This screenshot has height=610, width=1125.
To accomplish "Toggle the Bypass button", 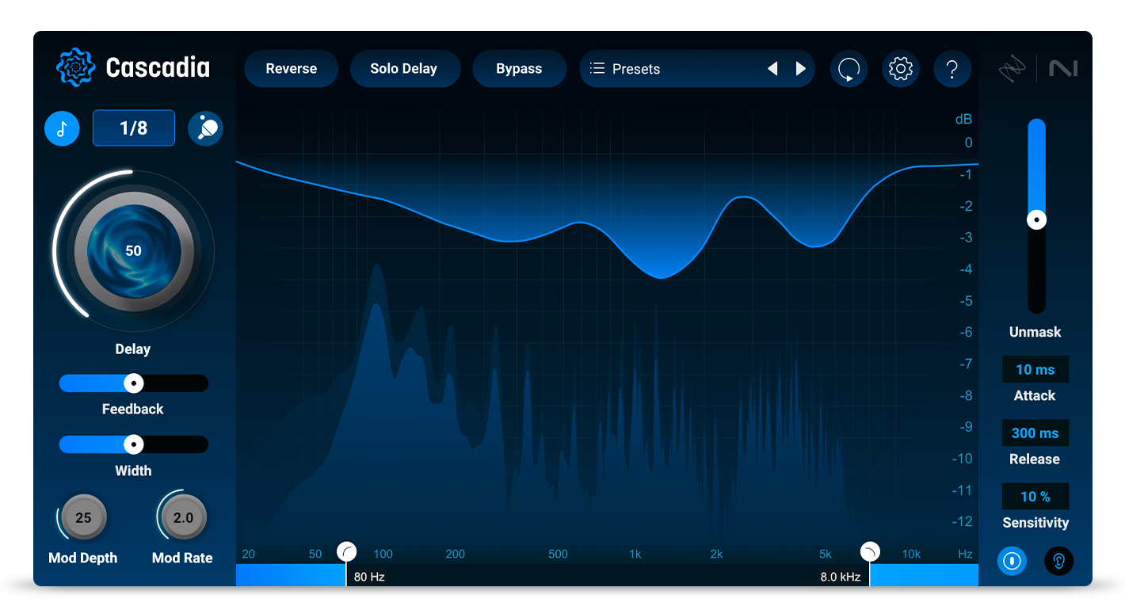I will (x=519, y=69).
